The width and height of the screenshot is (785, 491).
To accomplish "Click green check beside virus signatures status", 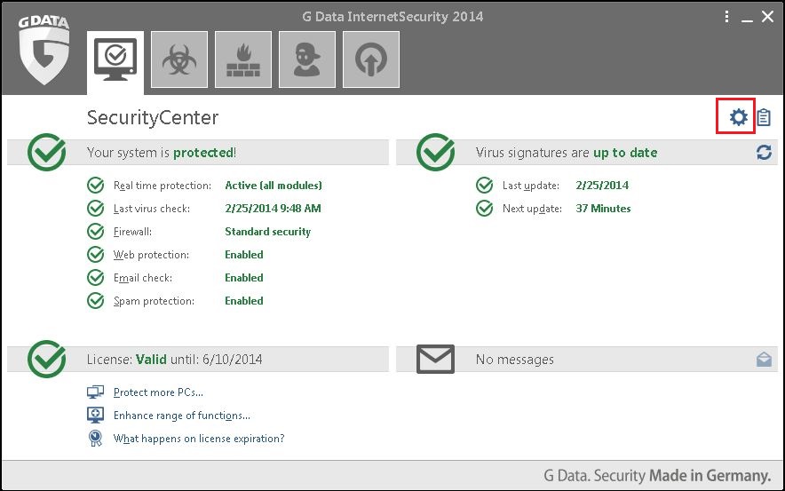I will point(435,152).
